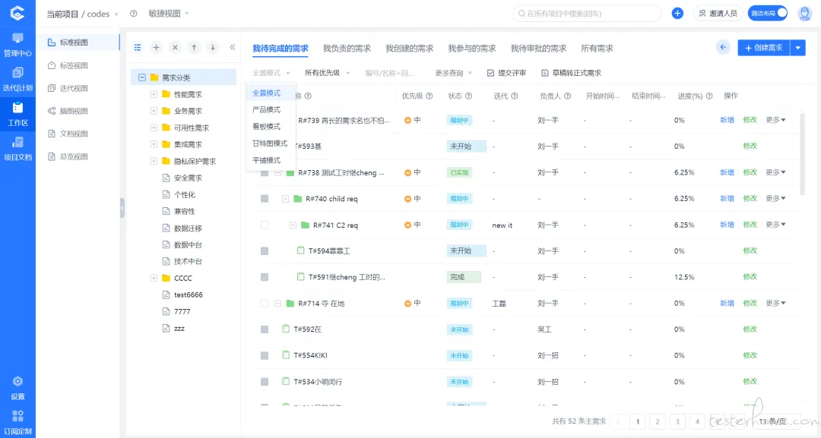Click the help icon next to 优先级
This screenshot has height=438, width=821.
pos(429,96)
